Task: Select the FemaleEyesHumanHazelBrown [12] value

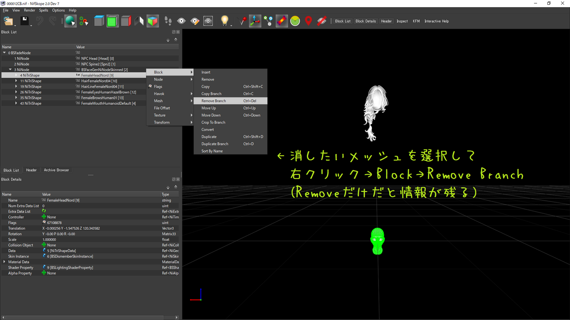Action: [109, 92]
